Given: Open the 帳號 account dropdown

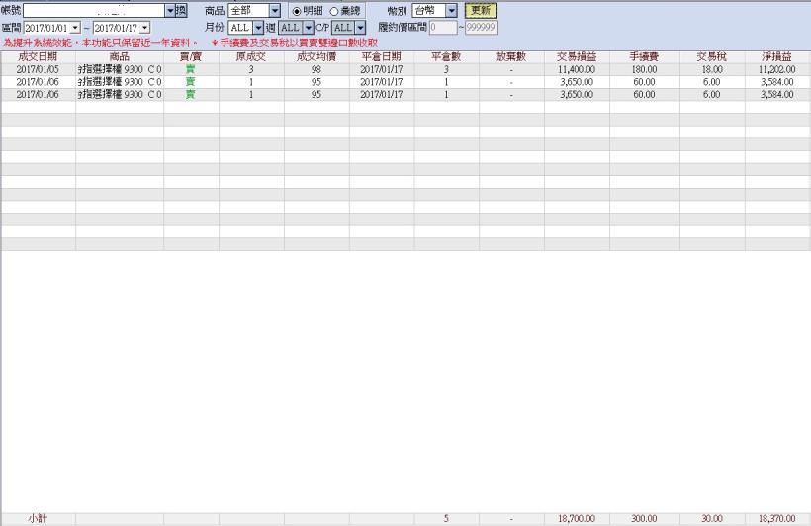Looking at the screenshot, I should (x=169, y=10).
